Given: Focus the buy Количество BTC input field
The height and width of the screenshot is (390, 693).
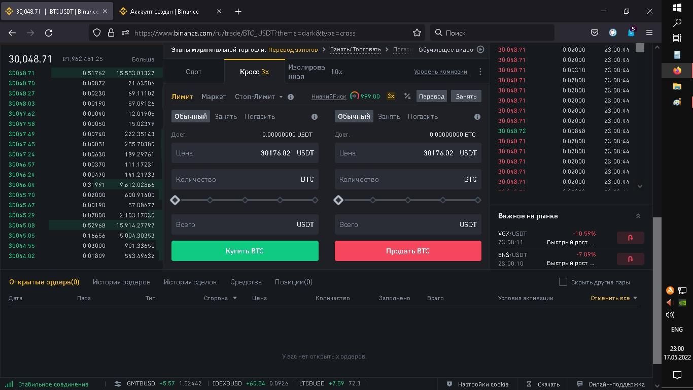Looking at the screenshot, I should [x=245, y=179].
